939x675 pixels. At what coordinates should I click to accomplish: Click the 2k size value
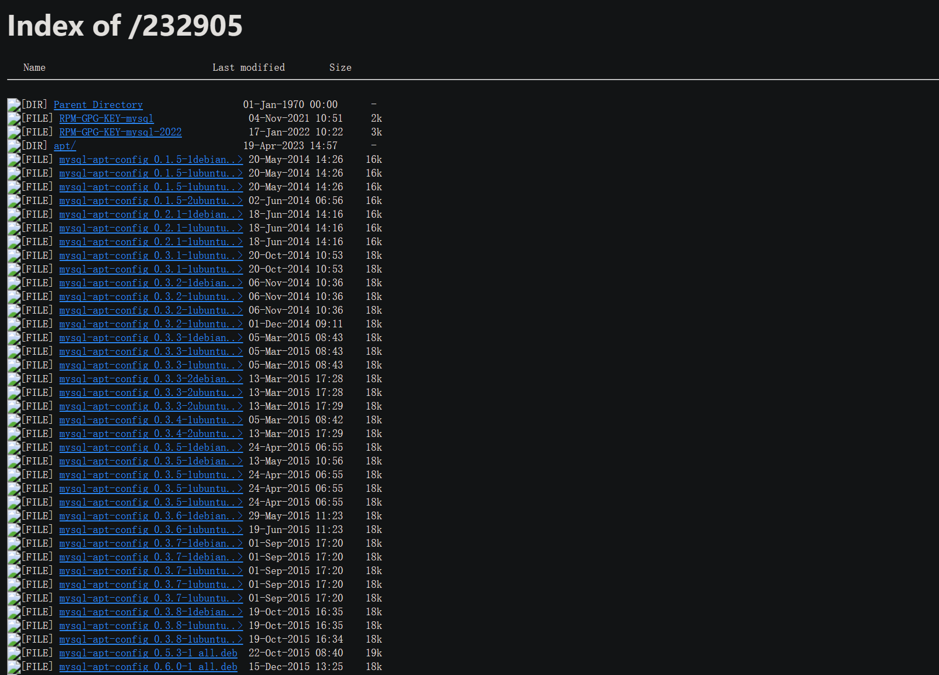pyautogui.click(x=376, y=118)
